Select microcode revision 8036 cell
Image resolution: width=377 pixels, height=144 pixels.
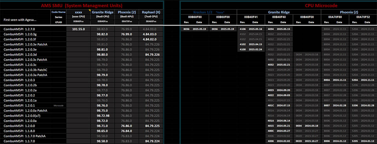click(187, 29)
